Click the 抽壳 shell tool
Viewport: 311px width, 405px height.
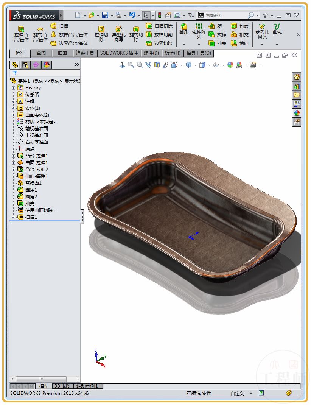(x=217, y=44)
